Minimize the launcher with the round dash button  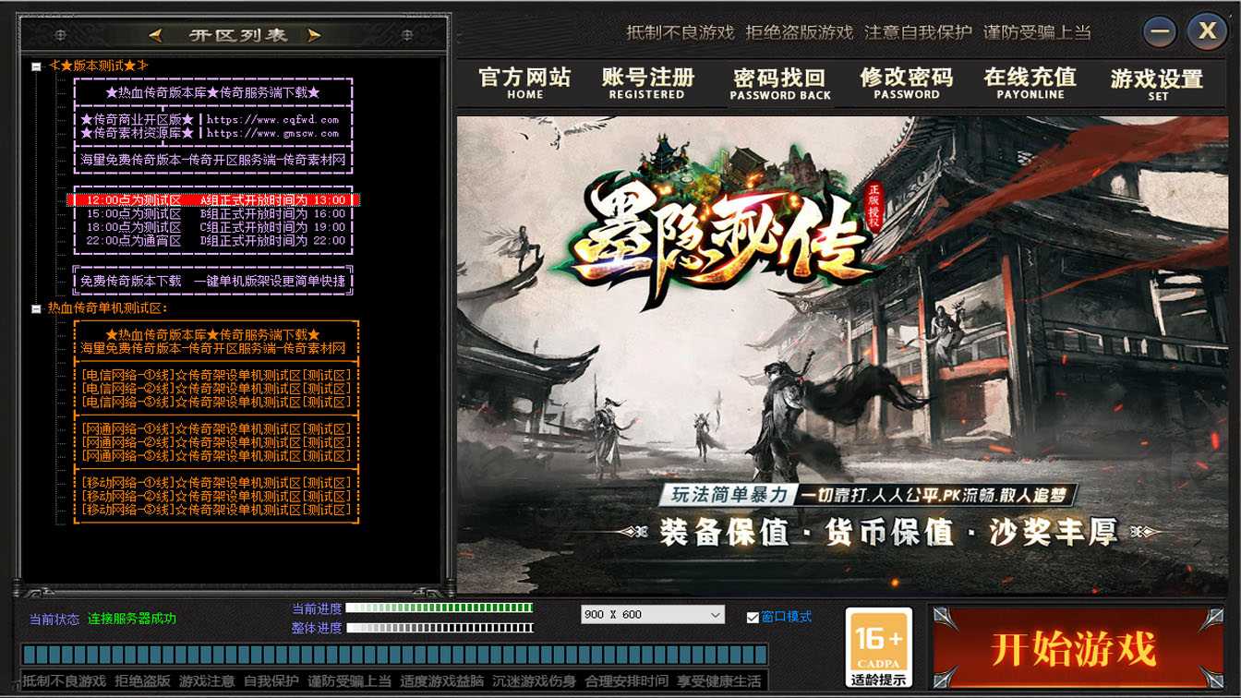[x=1160, y=32]
